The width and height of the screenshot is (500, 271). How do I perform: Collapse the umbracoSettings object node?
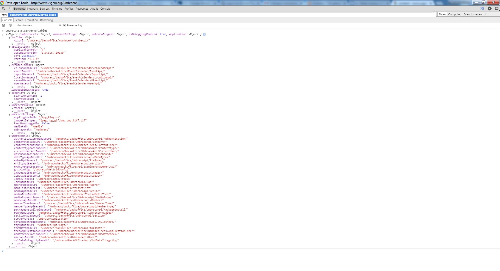(x=10, y=114)
